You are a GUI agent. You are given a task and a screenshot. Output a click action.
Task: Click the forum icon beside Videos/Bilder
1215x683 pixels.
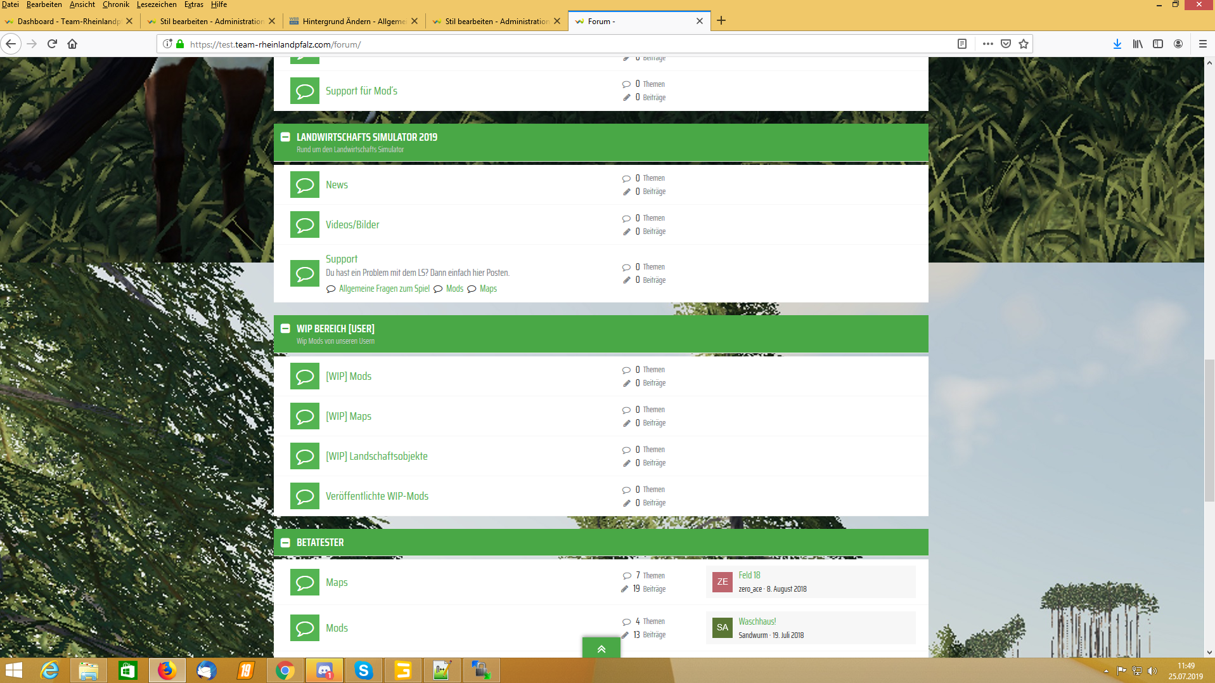[x=304, y=224]
